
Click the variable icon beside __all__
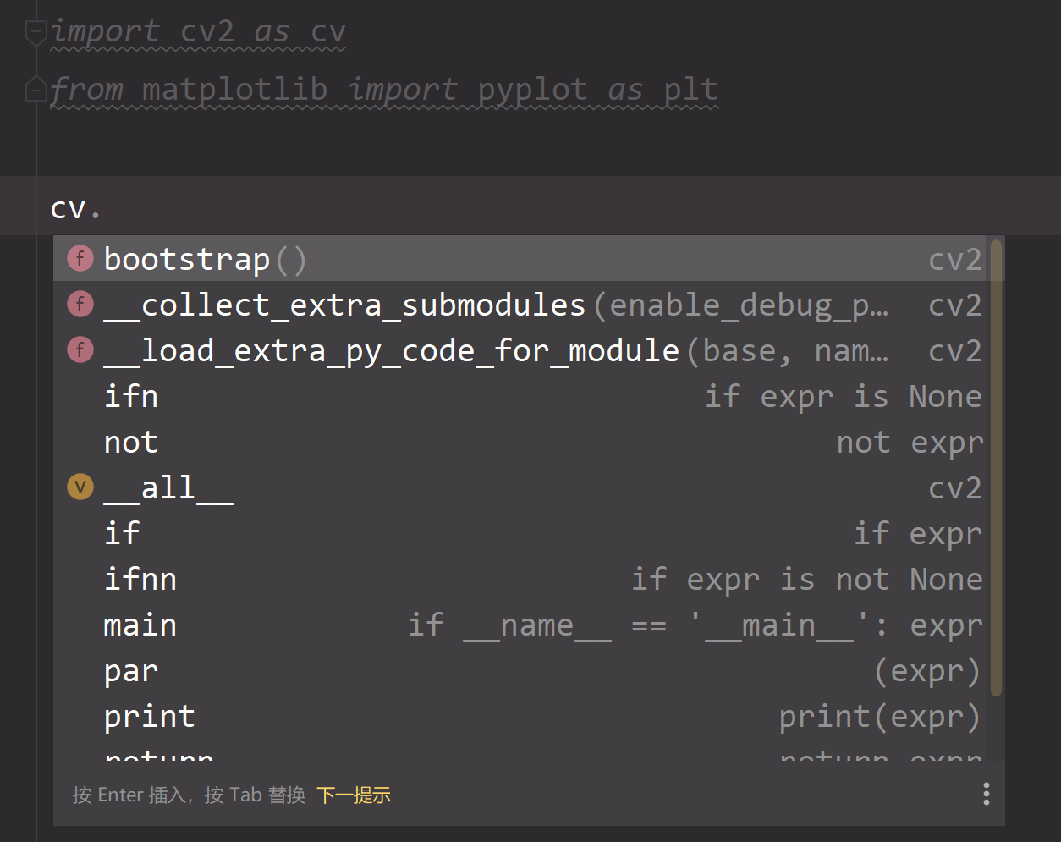79,487
